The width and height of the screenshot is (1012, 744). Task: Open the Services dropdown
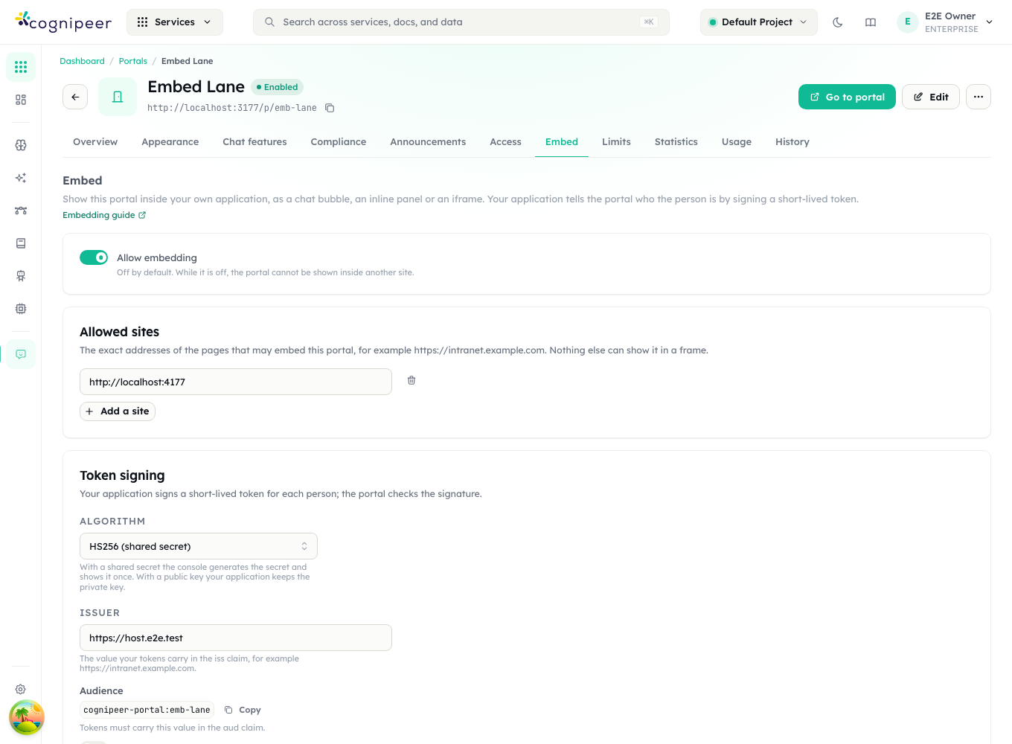tap(175, 22)
